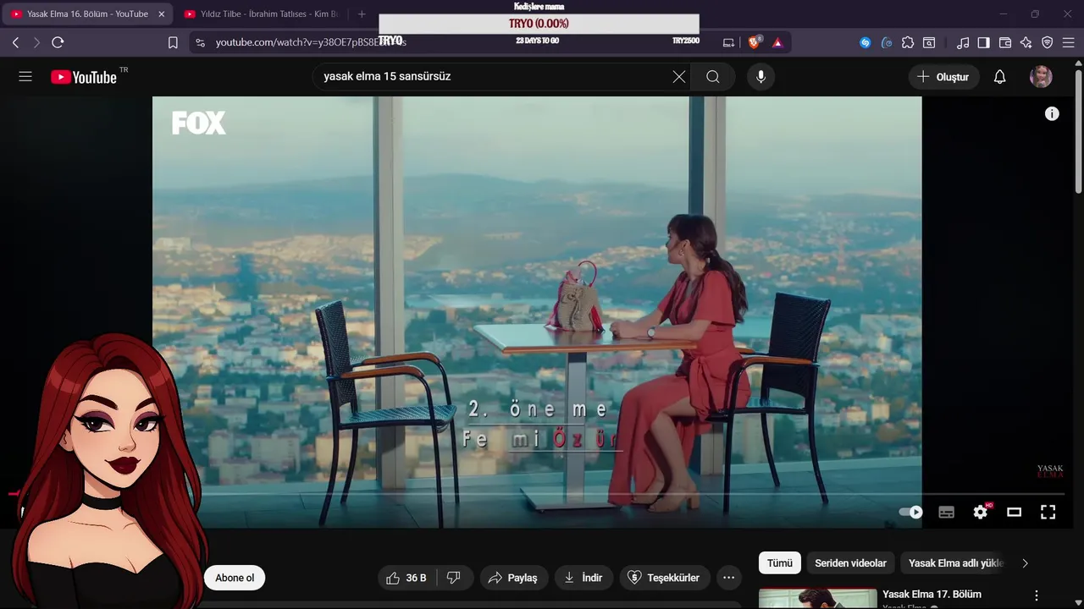Screen dimensions: 1084x609
Task: Subscribe with the Abone ol button
Action: click(235, 578)
